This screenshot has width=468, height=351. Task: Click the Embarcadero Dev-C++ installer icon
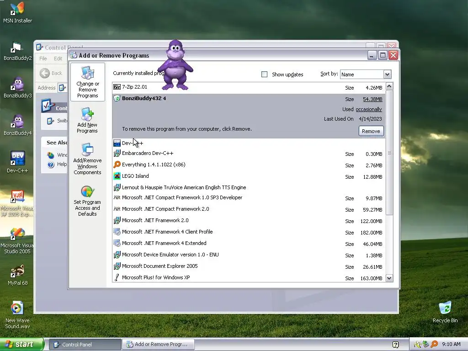pos(117,153)
